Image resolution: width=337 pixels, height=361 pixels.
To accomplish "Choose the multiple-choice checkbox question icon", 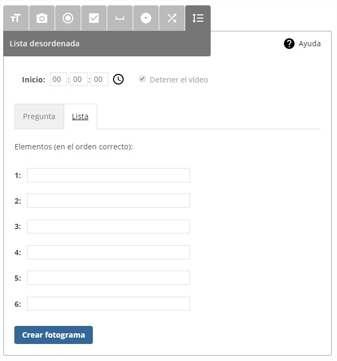I will pos(93,18).
